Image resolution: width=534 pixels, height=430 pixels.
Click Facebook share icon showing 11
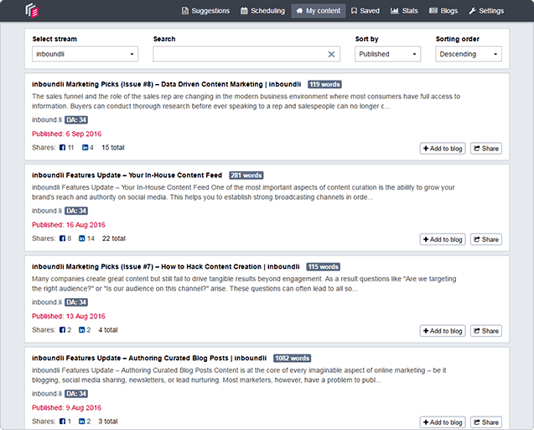coord(62,148)
